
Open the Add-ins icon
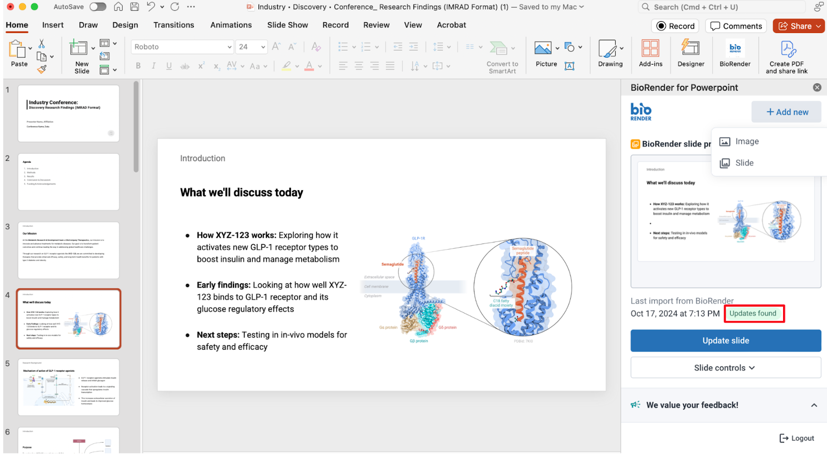tap(650, 50)
